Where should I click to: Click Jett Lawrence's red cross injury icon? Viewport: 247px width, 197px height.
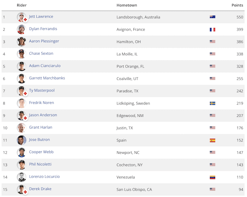pos(25,20)
